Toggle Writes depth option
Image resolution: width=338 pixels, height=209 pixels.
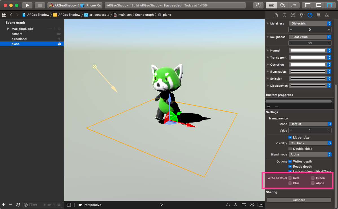(x=290, y=161)
